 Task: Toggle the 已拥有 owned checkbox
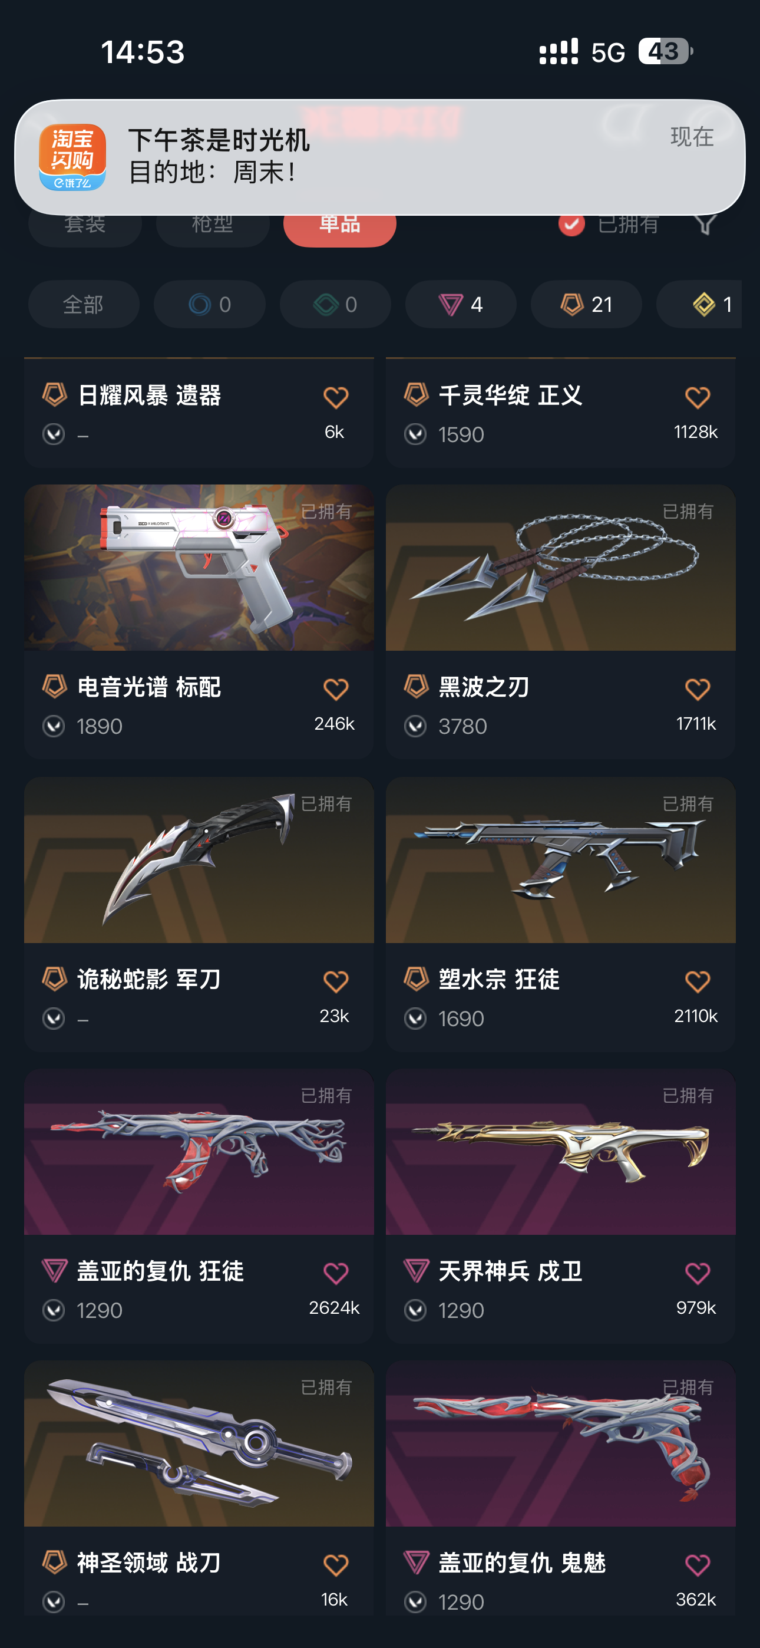point(571,224)
